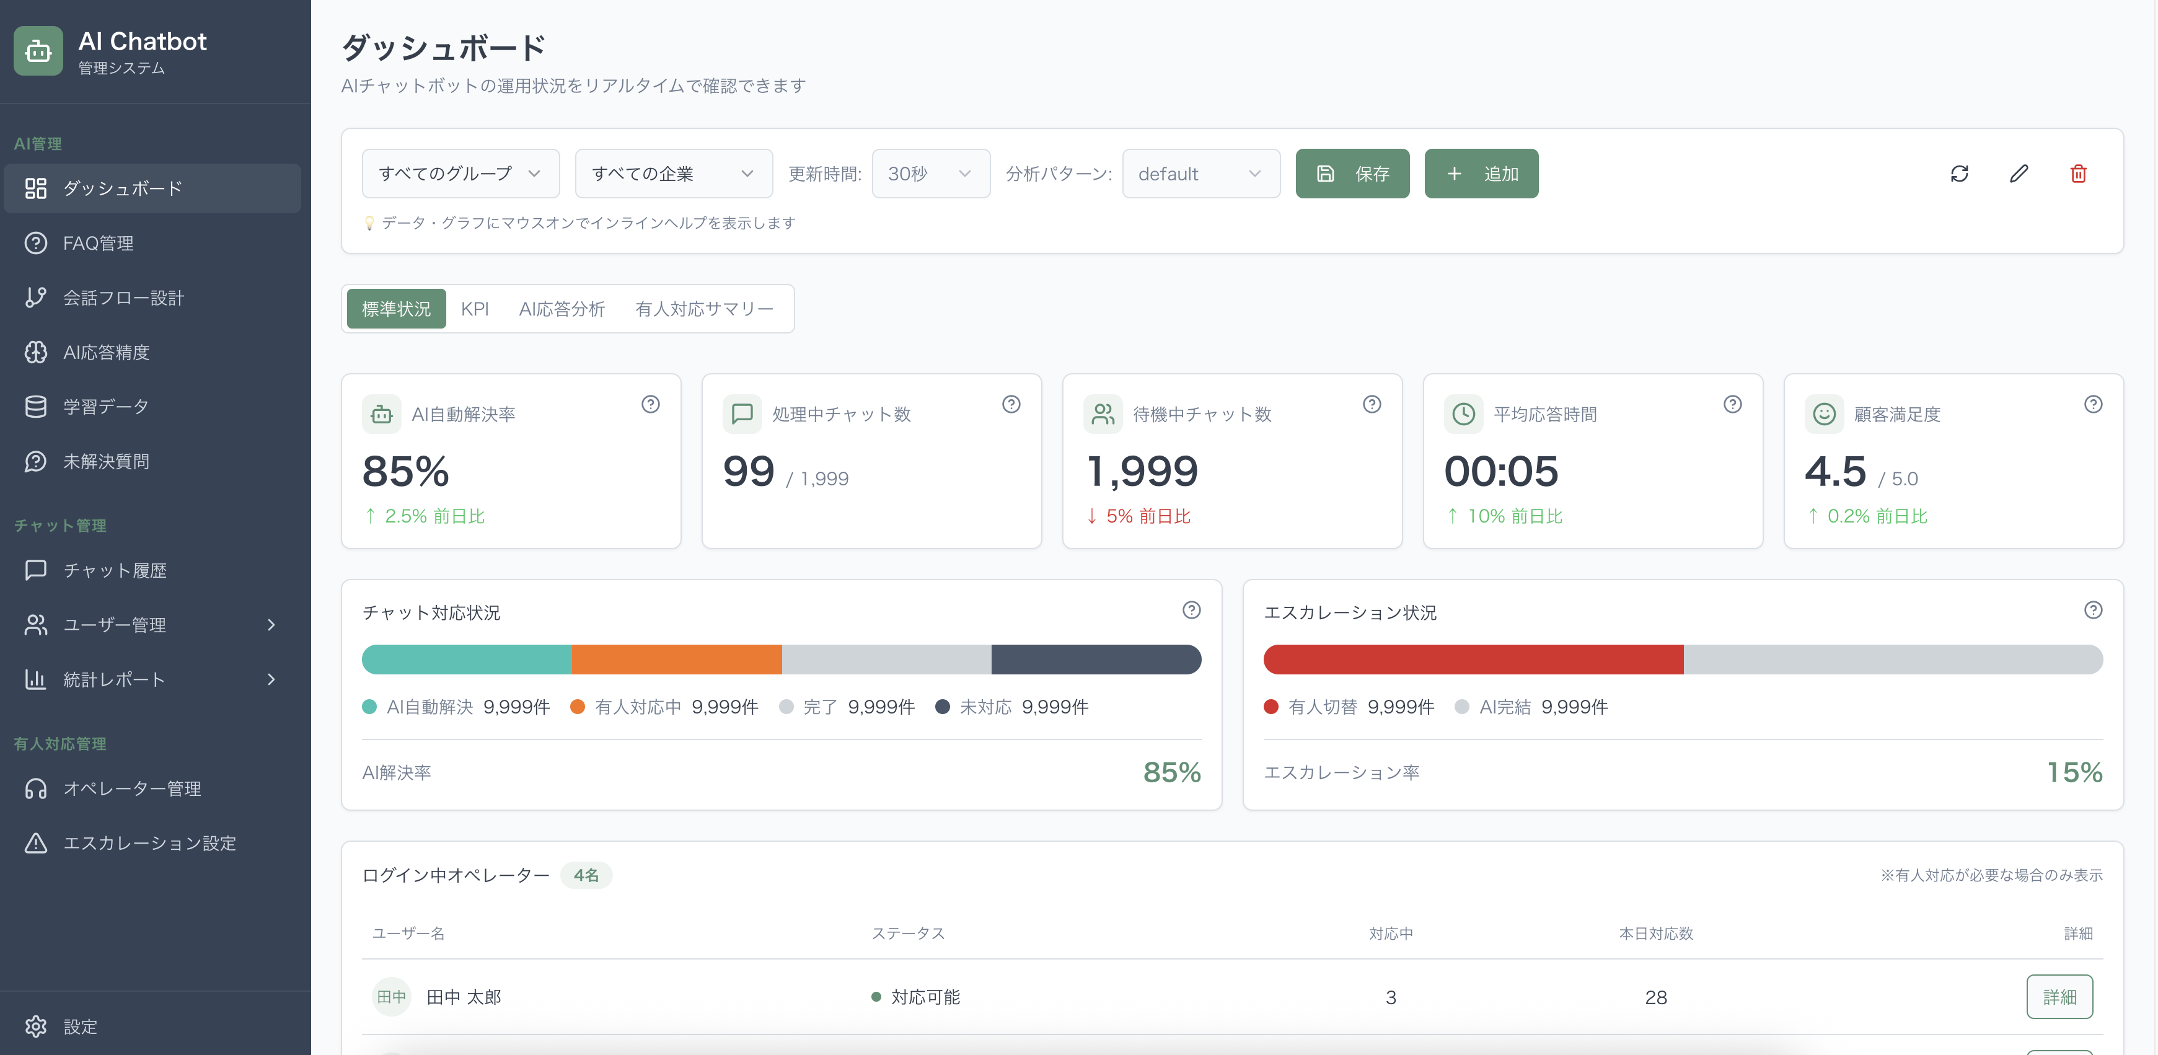Click the チャット履歴 speech bubble icon
The height and width of the screenshot is (1055, 2158).
pyautogui.click(x=35, y=571)
